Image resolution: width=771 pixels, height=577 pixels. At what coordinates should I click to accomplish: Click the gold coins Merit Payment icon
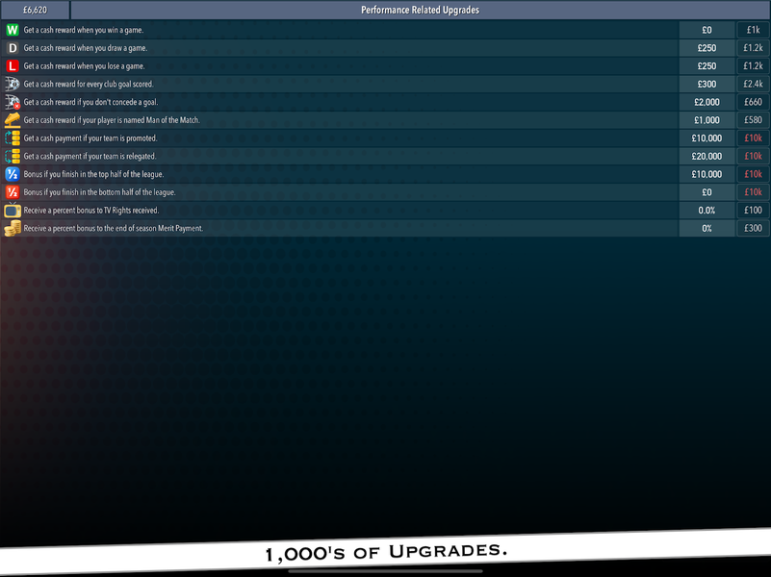13,228
